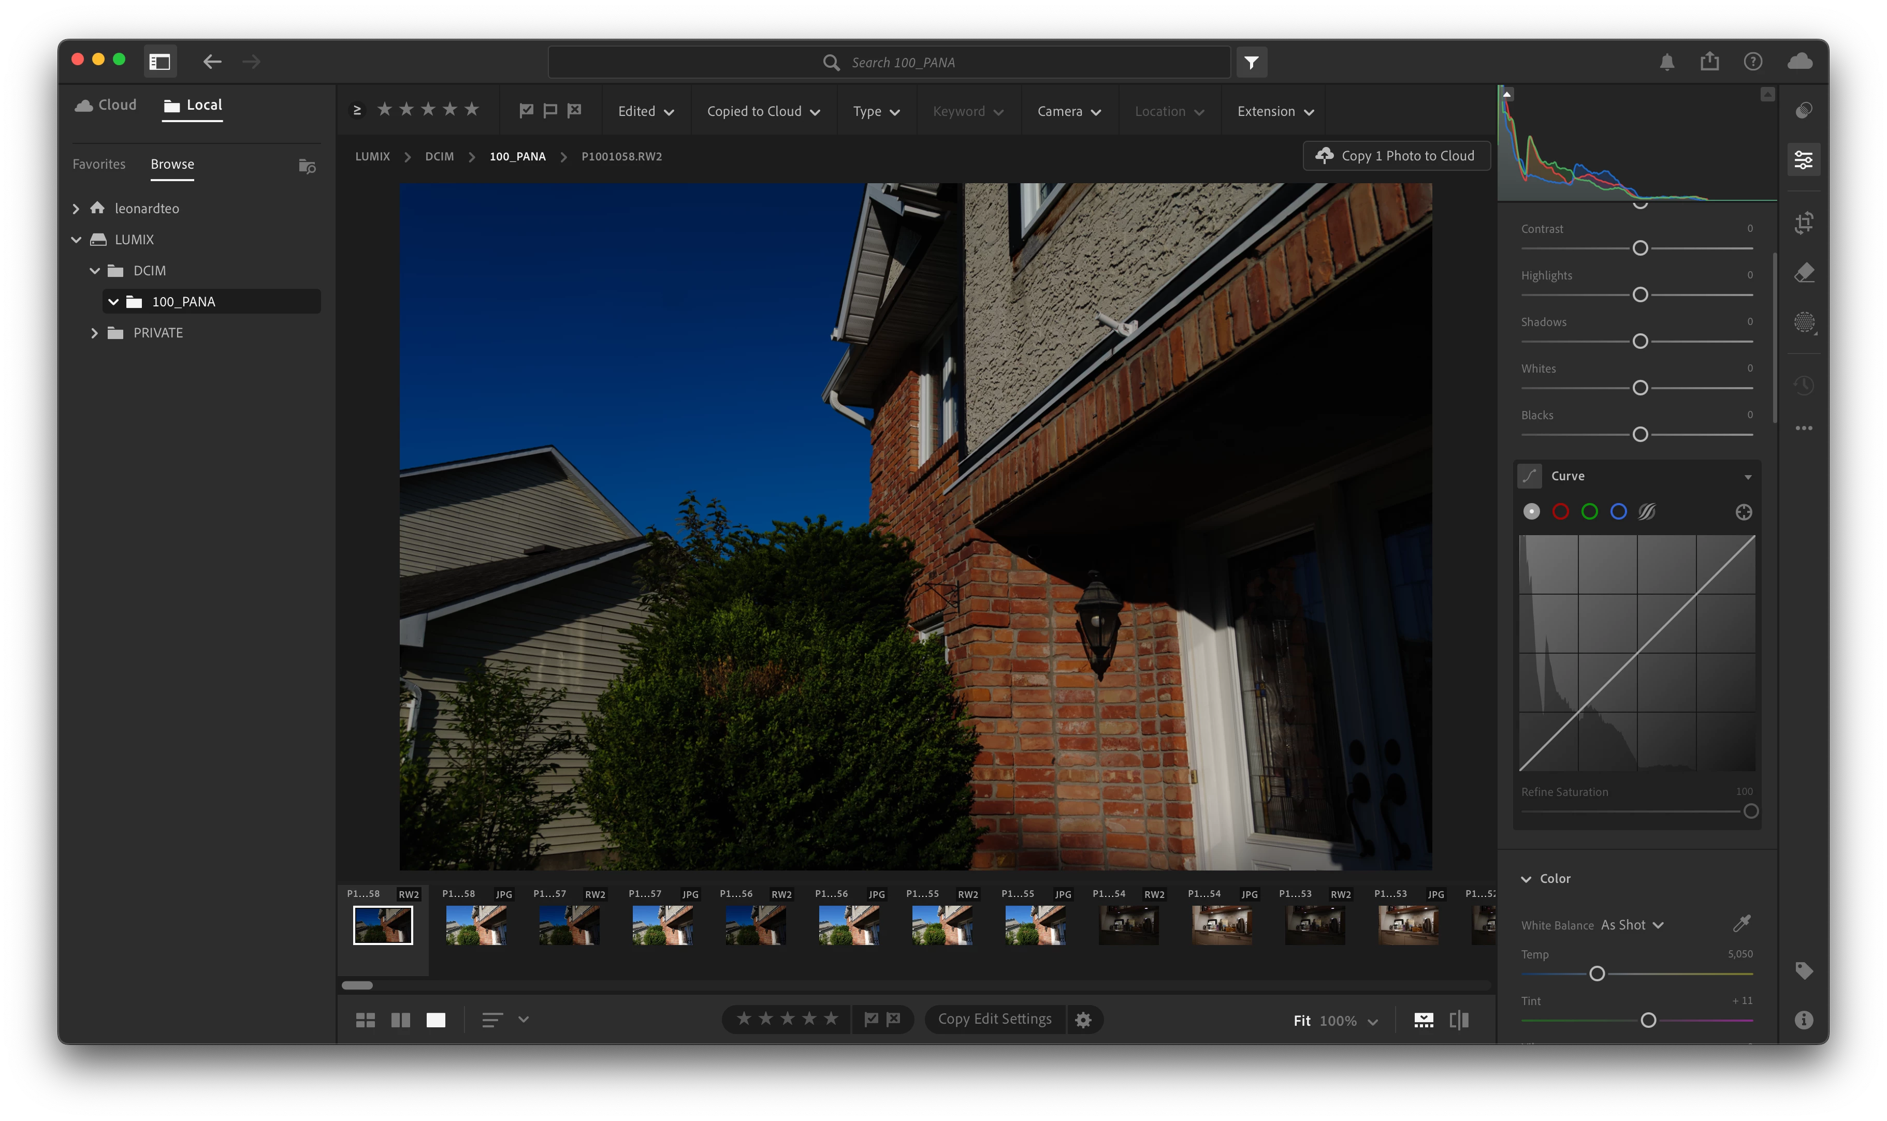
Task: Switch to the Favorites tab
Action: click(99, 165)
